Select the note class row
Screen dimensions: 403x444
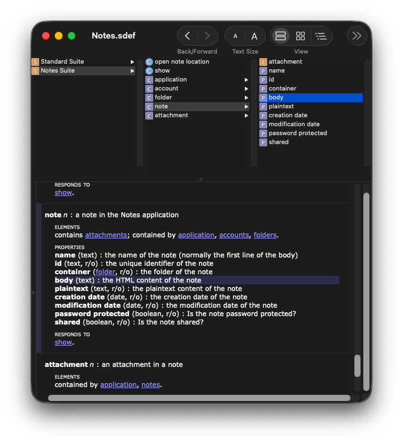tap(197, 107)
